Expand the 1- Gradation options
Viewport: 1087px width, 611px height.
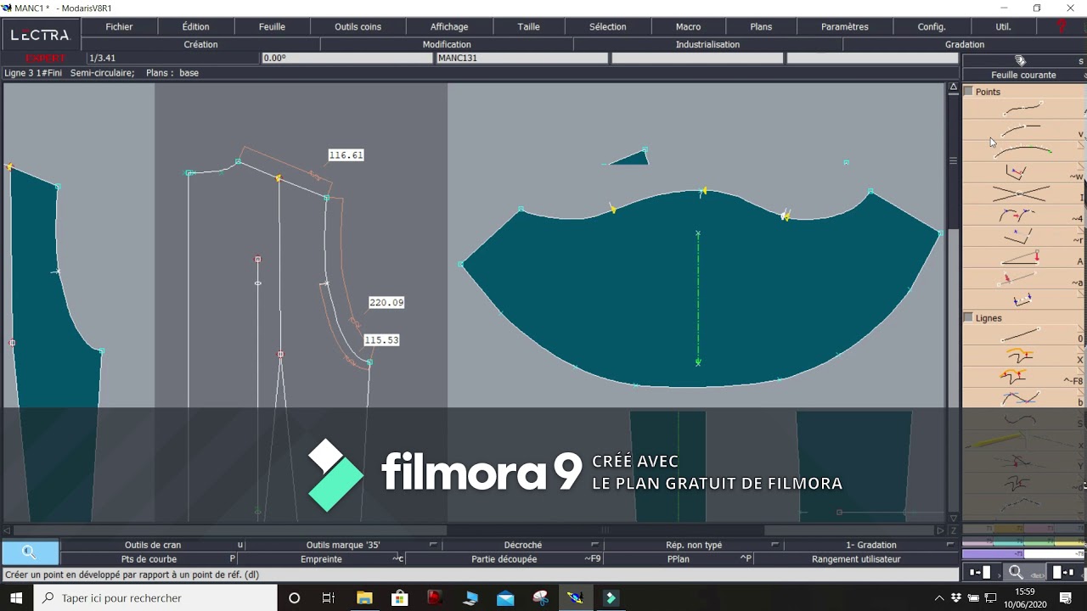[x=949, y=545]
